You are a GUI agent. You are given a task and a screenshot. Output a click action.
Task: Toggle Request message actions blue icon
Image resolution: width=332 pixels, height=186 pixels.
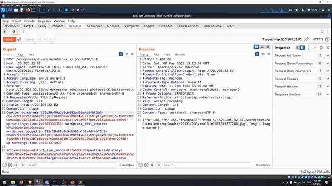(121, 54)
